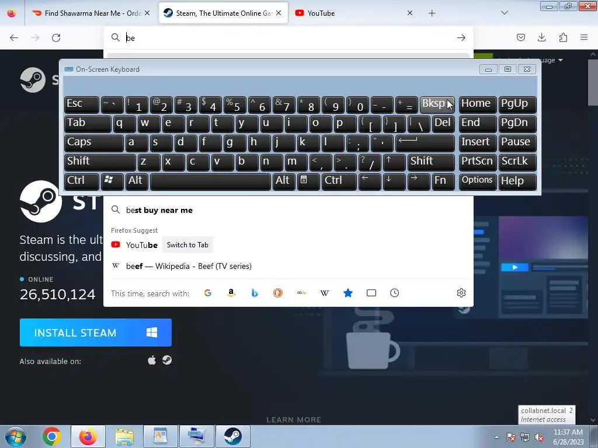Open the On-Screen Keyboard Options

click(x=478, y=181)
